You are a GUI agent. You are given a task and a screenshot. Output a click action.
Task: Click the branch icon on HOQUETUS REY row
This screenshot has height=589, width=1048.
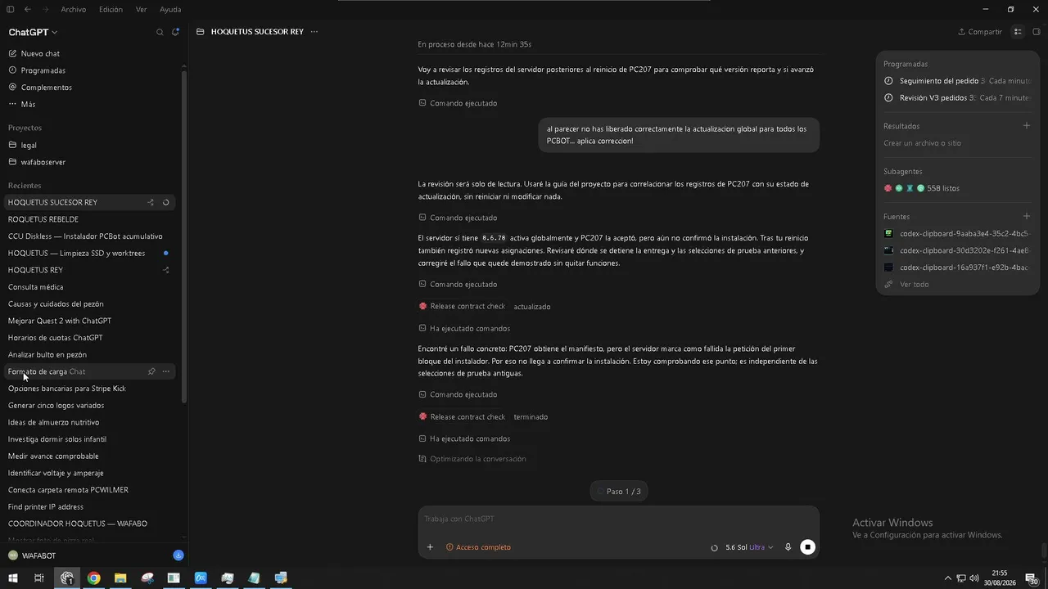pos(166,270)
